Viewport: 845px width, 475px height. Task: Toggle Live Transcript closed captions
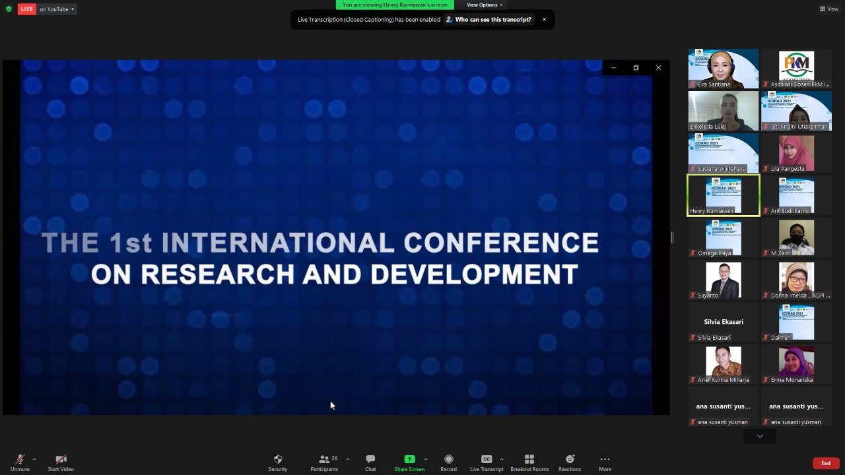pos(487,459)
